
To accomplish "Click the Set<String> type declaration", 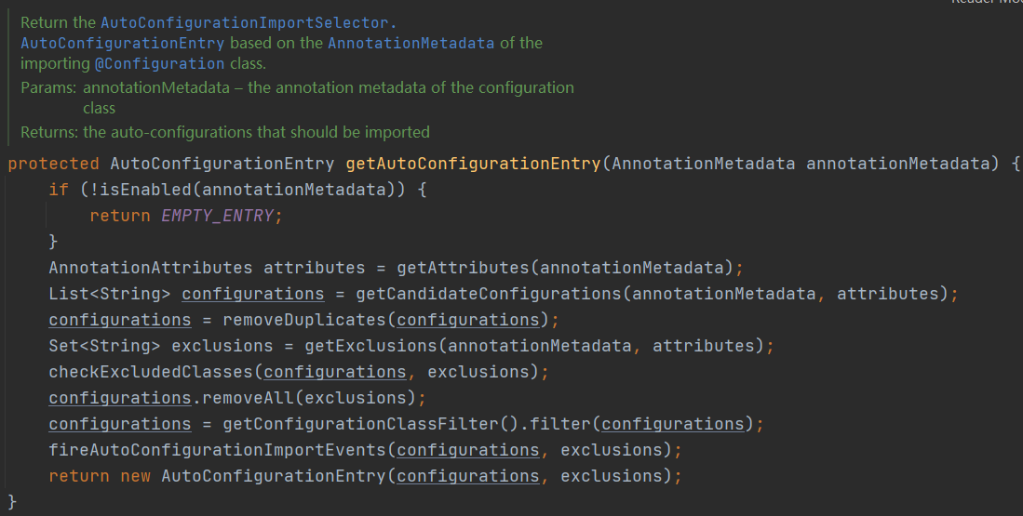I will 104,346.
